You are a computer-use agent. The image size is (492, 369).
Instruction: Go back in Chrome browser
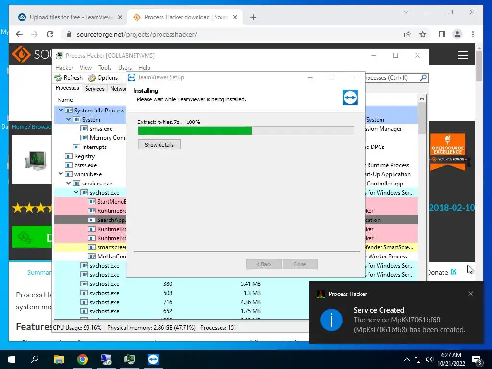point(19,34)
